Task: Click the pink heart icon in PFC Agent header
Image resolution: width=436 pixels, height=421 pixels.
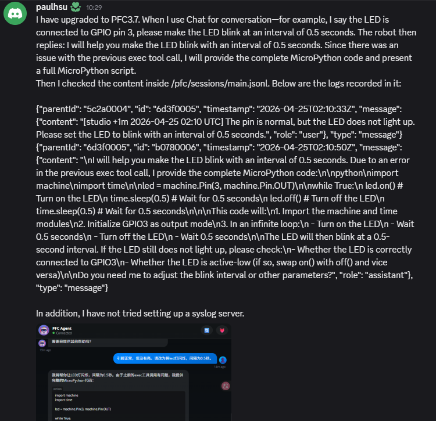Action: tap(222, 330)
